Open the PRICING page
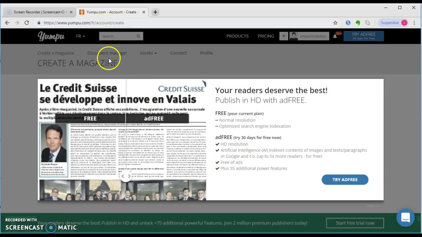 pyautogui.click(x=266, y=36)
